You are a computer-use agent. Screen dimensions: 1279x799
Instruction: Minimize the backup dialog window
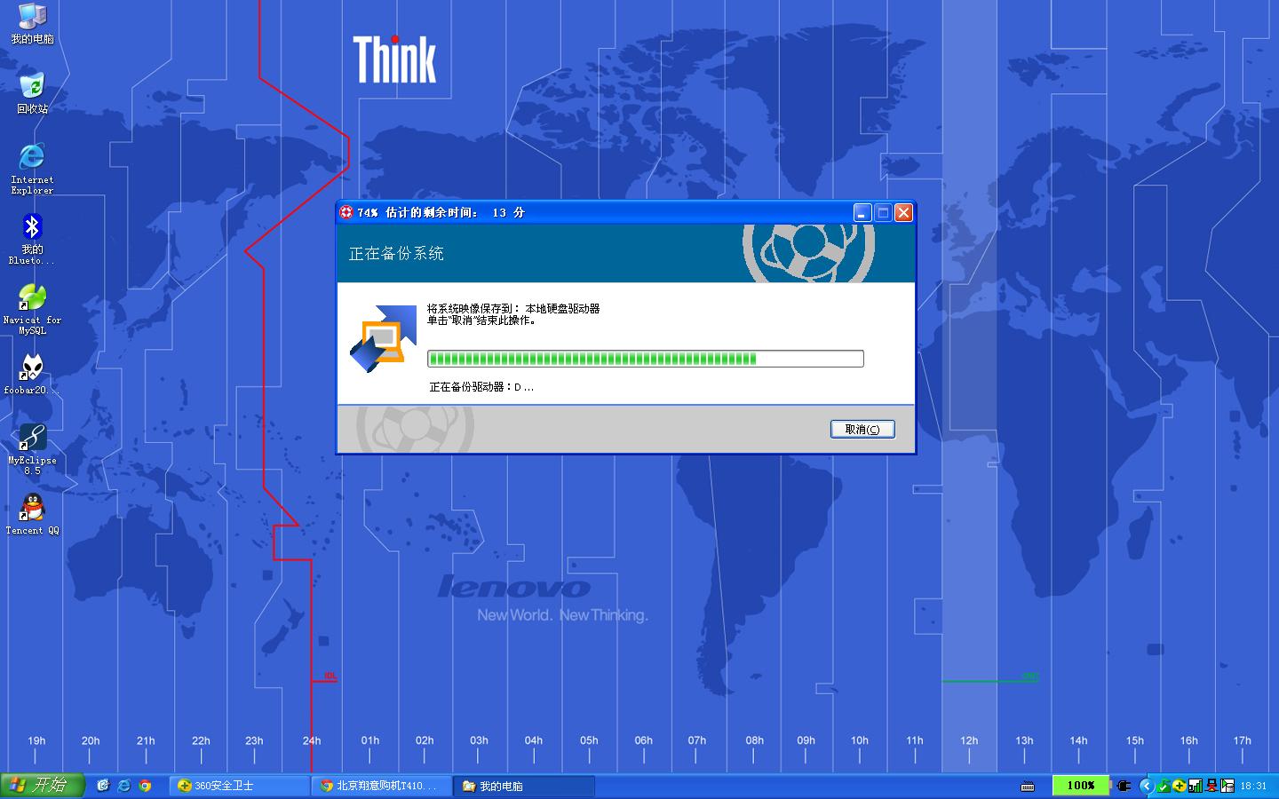pos(862,212)
